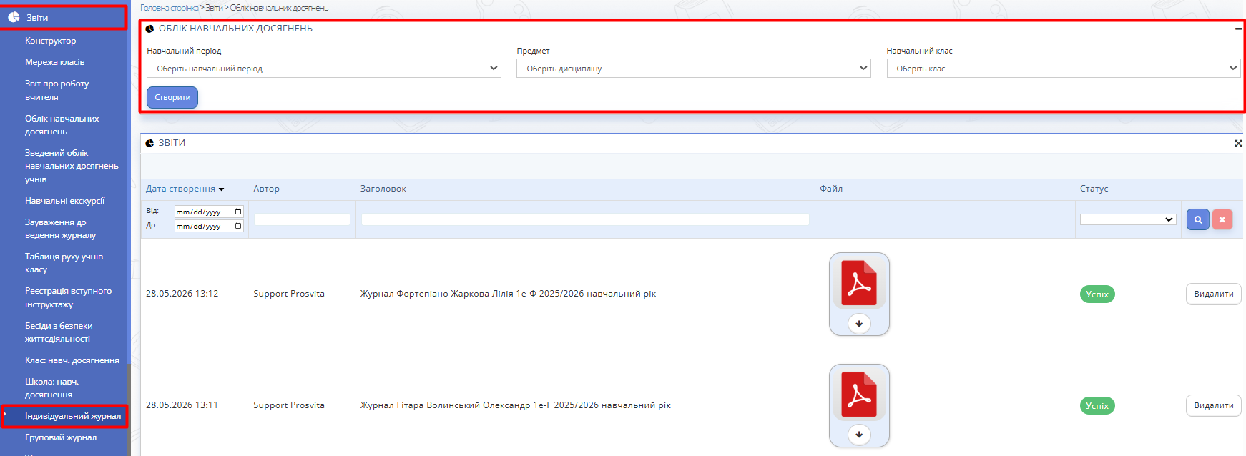Open Реєстрація вступного інструктажу
1246x456 pixels.
point(68,297)
